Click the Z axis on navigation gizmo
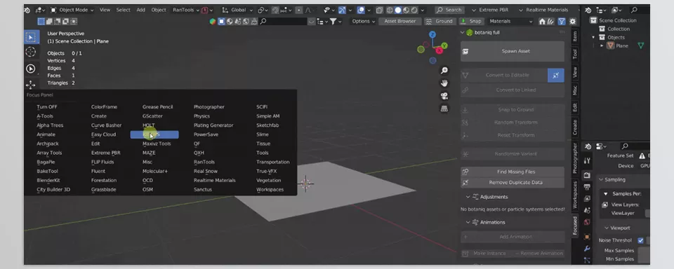Screen dimensions: 674x269 coord(432,35)
